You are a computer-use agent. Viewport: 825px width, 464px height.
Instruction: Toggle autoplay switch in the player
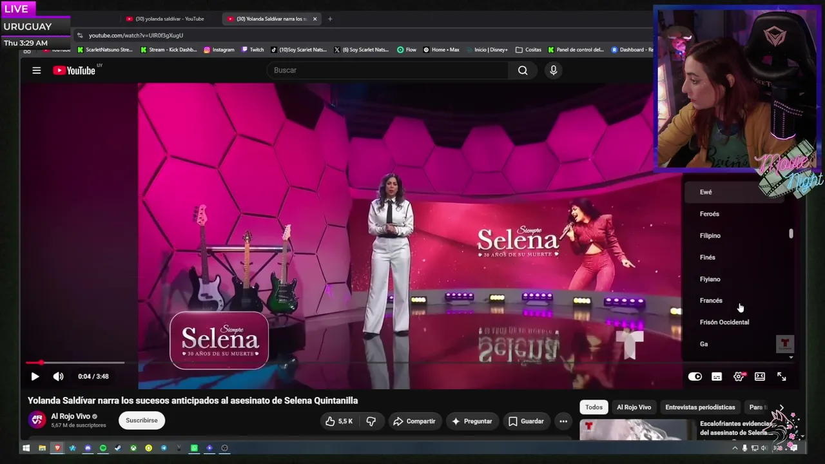pos(695,376)
